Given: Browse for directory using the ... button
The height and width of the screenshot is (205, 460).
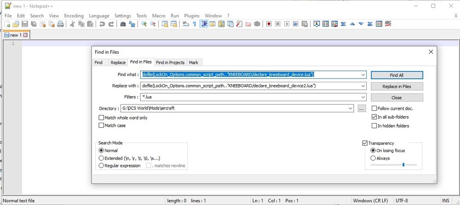Looking at the screenshot, I should [362, 108].
